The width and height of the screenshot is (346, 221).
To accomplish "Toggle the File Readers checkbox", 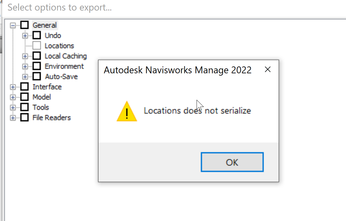I will [x=25, y=117].
